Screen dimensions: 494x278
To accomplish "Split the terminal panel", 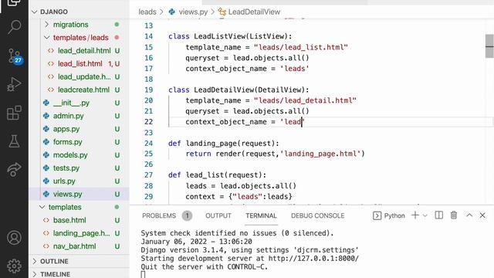I will coord(439,215).
